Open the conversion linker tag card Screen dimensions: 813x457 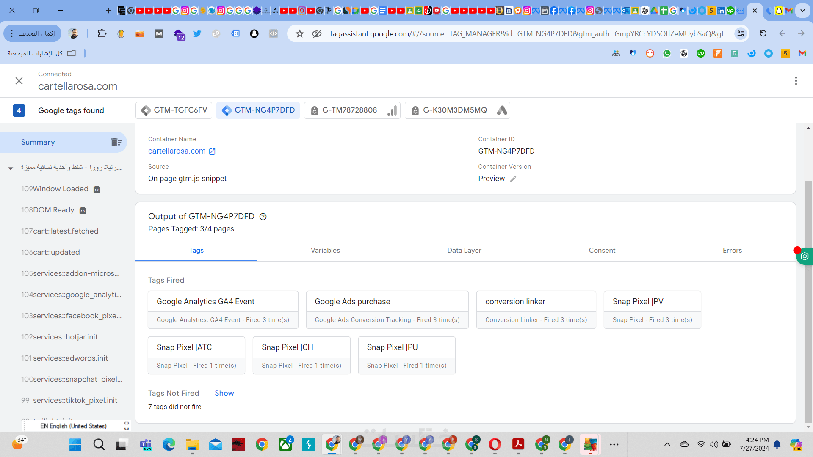[x=536, y=310]
